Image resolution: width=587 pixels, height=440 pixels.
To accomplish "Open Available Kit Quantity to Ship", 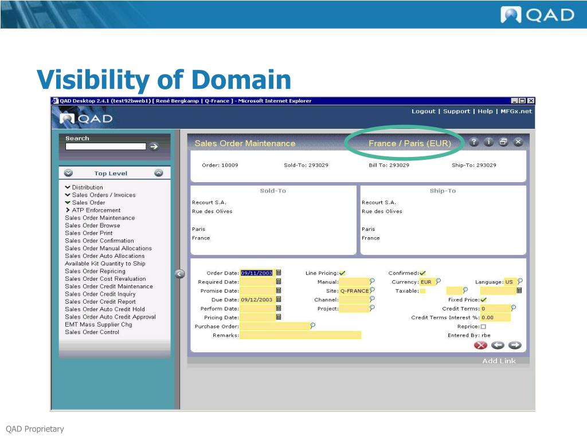I will click(105, 264).
